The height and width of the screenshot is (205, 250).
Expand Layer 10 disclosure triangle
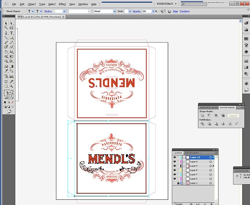(x=184, y=157)
